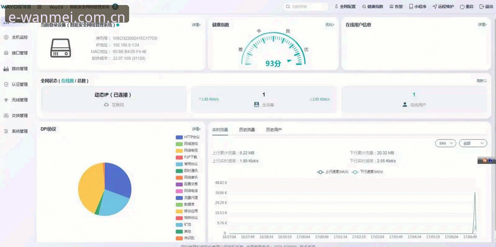Open 小程序 mini-program entry
496x247 pixels.
pos(418,7)
